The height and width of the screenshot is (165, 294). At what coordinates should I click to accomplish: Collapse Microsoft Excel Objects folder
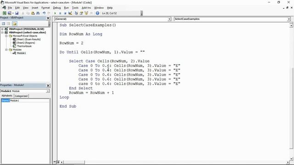click(x=6, y=36)
